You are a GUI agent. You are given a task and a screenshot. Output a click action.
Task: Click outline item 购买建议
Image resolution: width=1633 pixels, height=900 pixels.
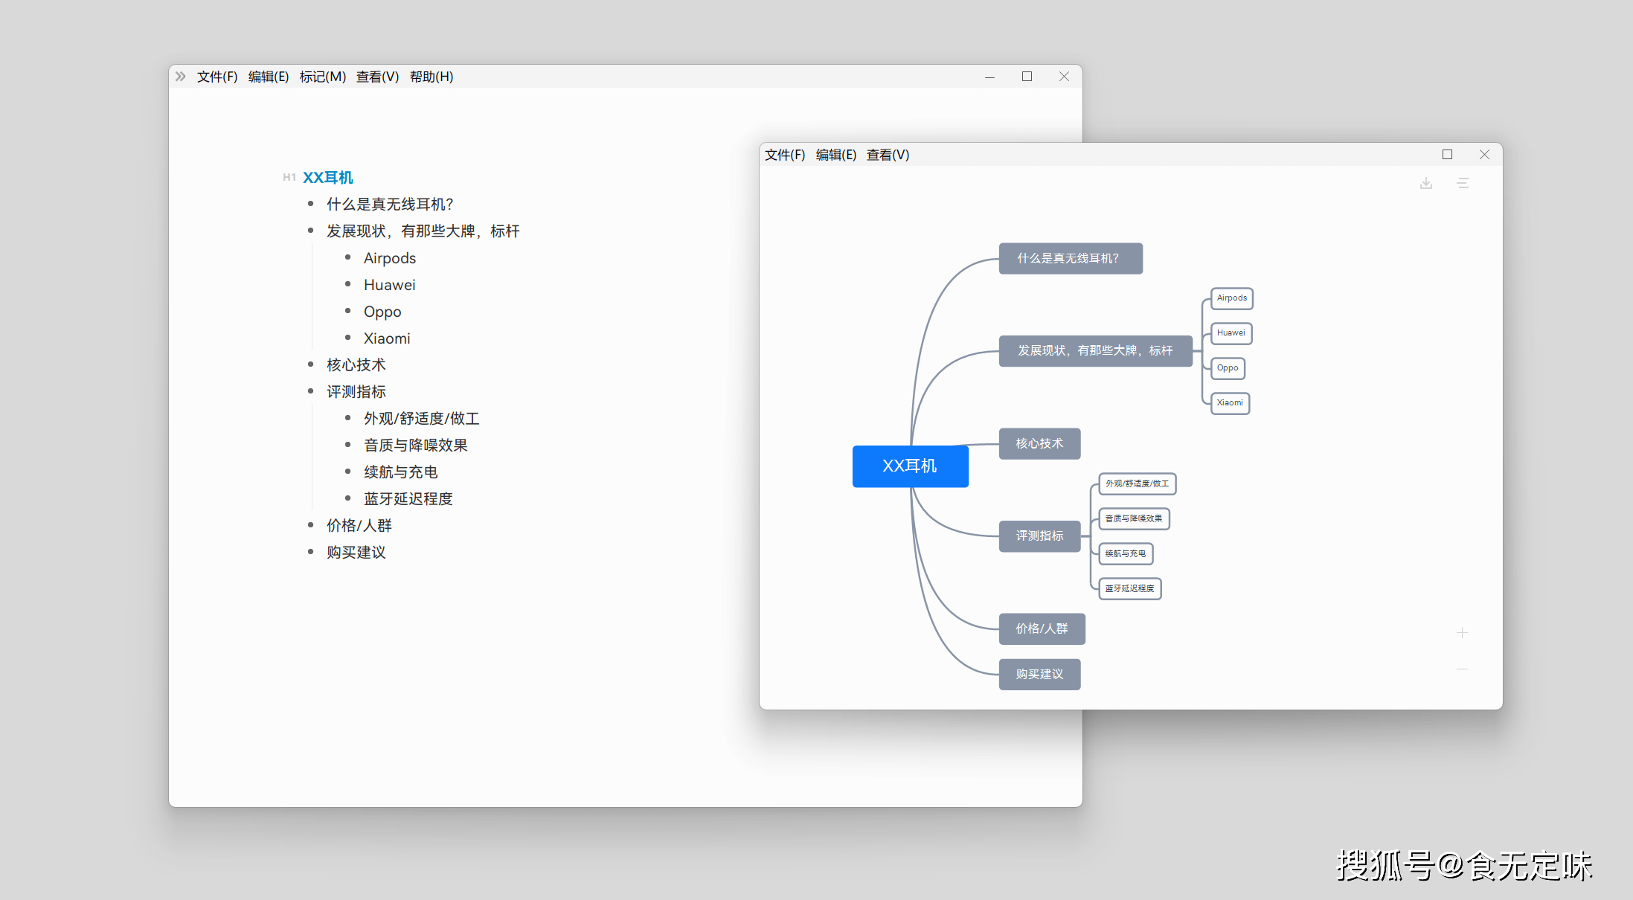click(x=356, y=553)
